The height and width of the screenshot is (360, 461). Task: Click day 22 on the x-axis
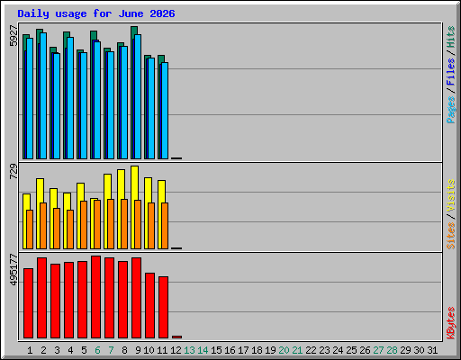(x=311, y=350)
